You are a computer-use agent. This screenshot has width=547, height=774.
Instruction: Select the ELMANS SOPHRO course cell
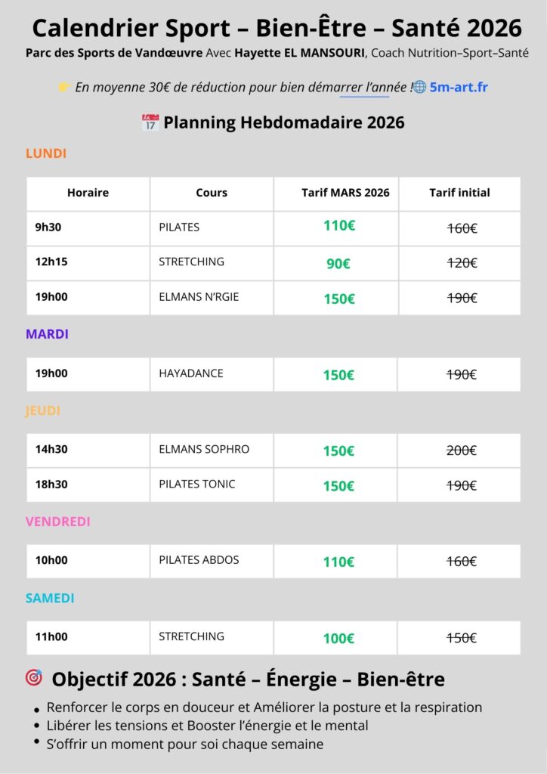coord(204,449)
